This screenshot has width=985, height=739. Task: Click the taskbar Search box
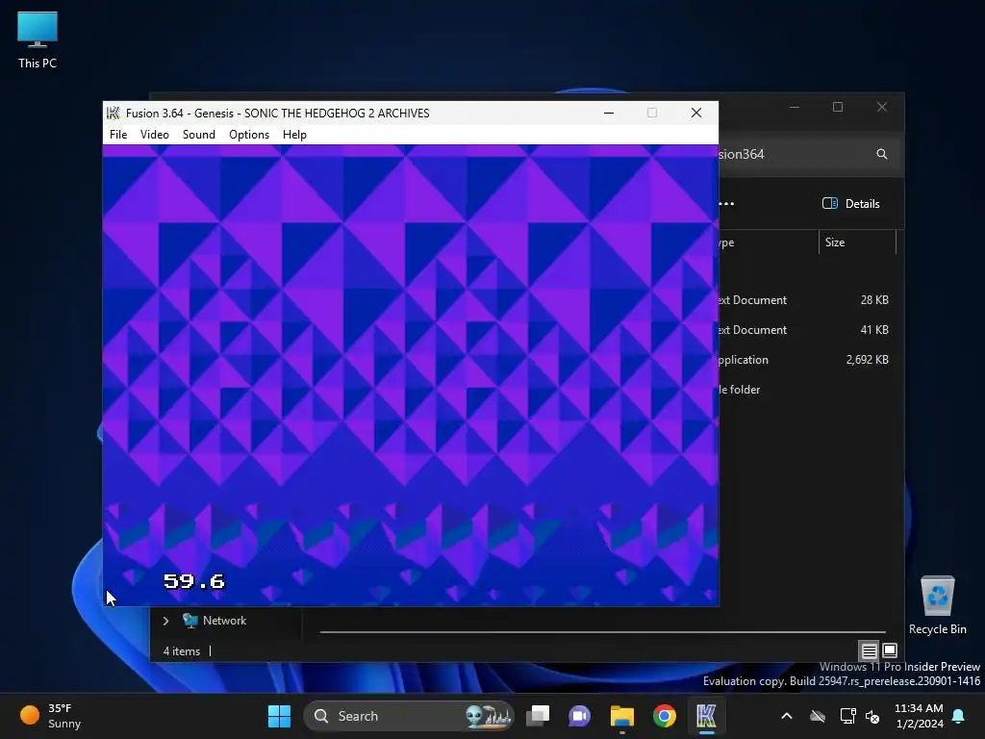click(x=408, y=716)
